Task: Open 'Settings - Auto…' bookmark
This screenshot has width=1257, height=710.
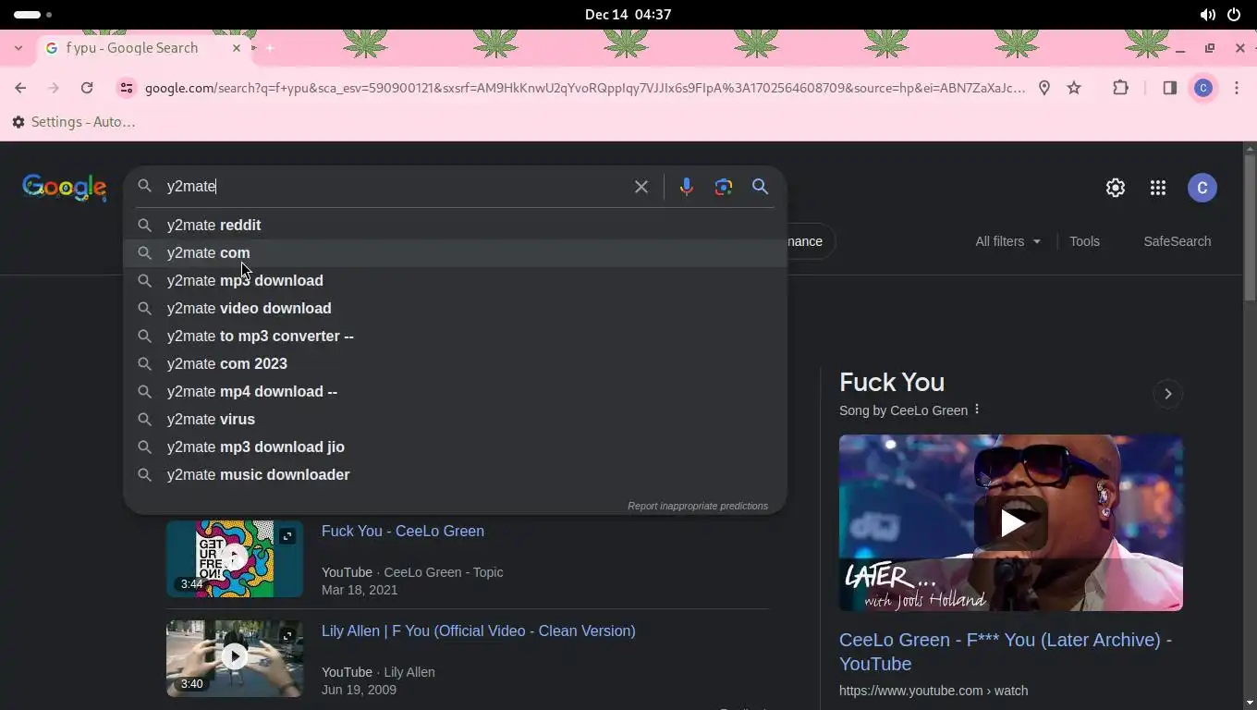Action: point(74,122)
